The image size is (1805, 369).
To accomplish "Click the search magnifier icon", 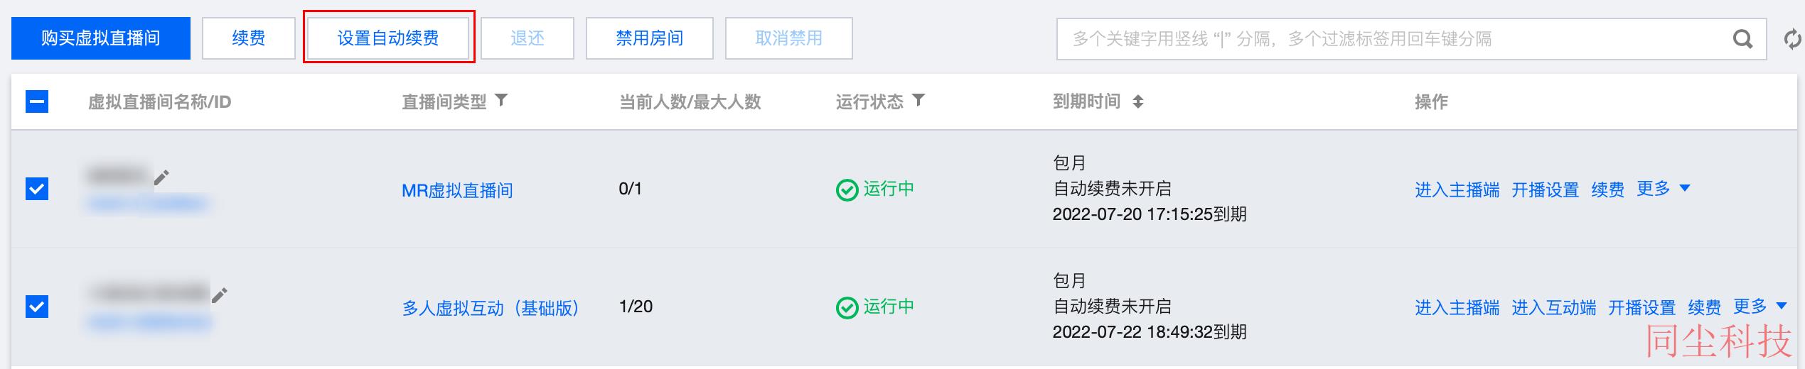I will coord(1742,39).
